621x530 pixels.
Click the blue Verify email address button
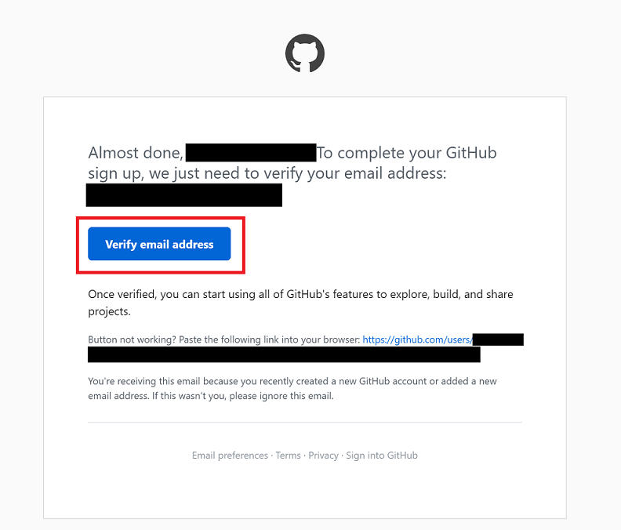click(159, 244)
